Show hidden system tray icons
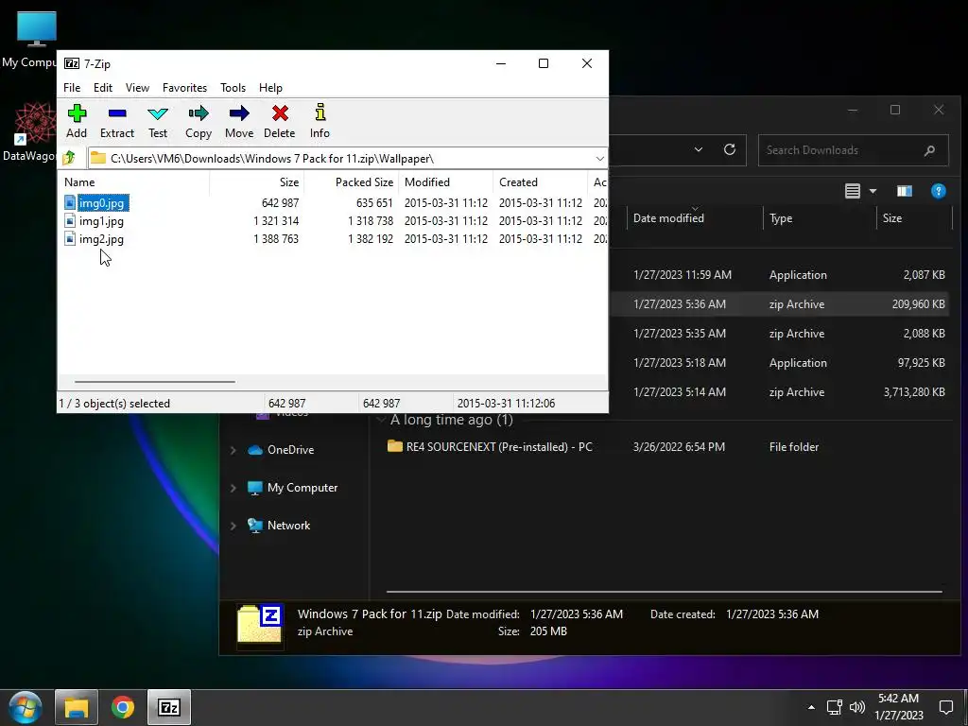 point(811,707)
